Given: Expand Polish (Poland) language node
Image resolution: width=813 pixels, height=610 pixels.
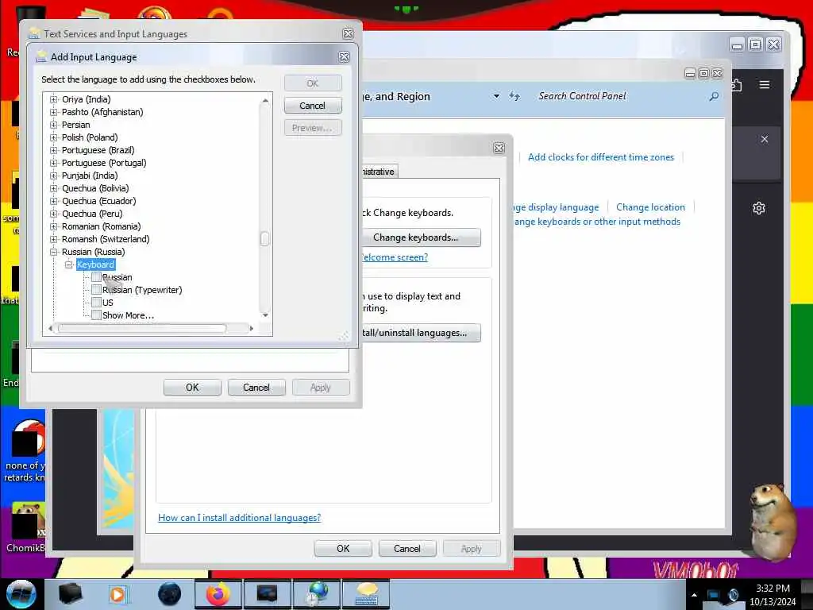Looking at the screenshot, I should tap(53, 137).
